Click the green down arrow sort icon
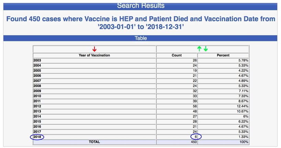This screenshot has width=281, height=148. [206, 49]
